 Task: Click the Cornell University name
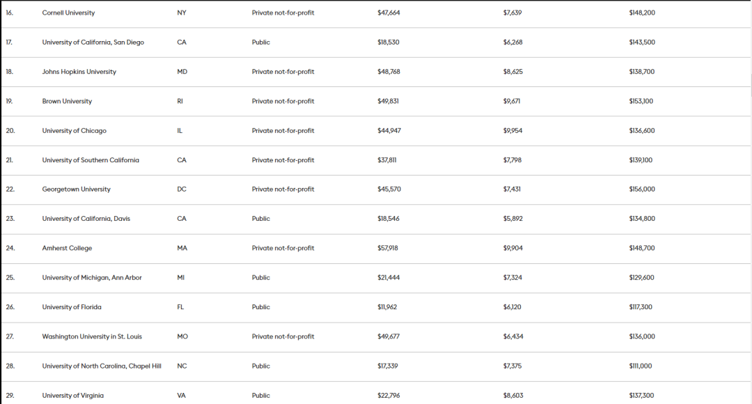pos(68,13)
